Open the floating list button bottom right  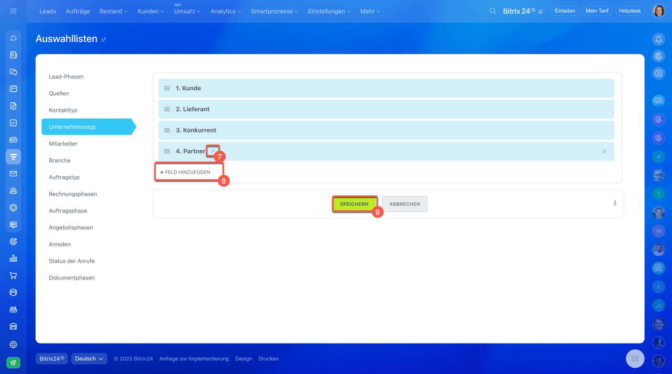[635, 358]
